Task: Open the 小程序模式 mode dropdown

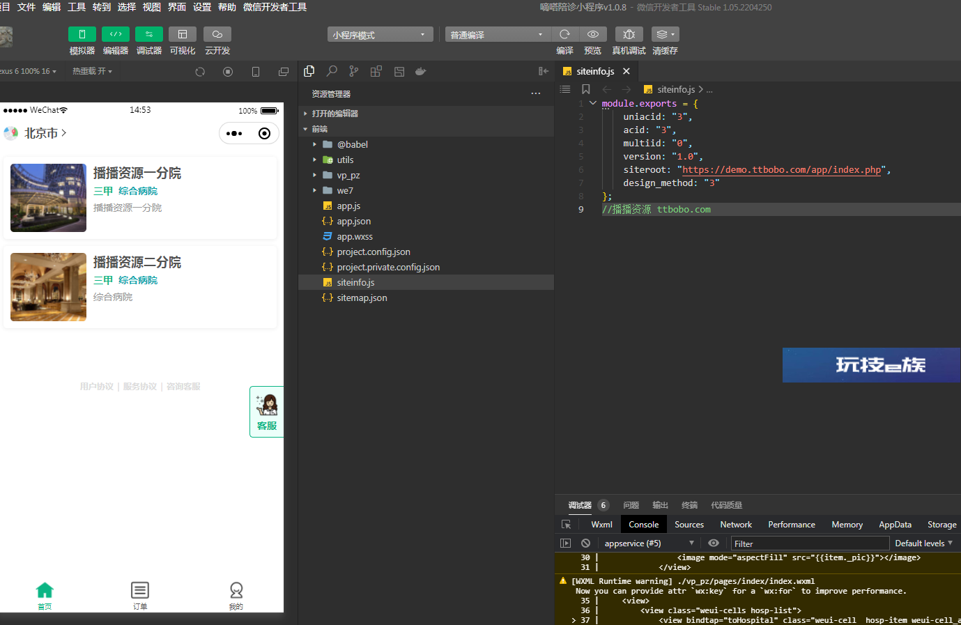Action: click(380, 35)
